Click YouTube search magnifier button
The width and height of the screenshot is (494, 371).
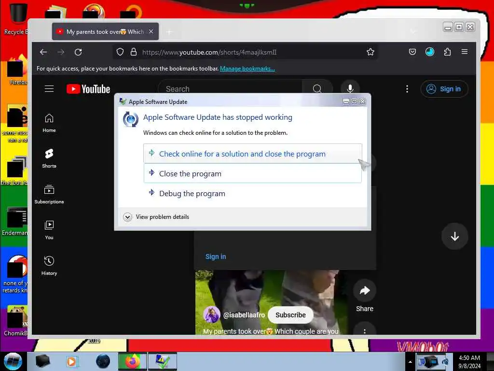[317, 89]
